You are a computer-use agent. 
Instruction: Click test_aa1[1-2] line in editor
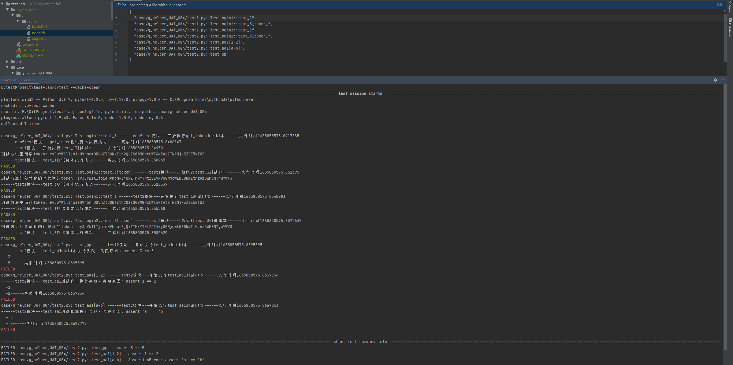coord(189,42)
